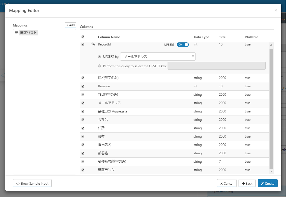Click the 担当者名 column name

point(104,145)
